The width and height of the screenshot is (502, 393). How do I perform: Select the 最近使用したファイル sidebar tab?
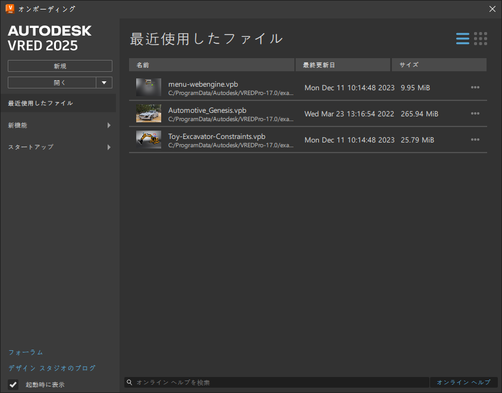coord(58,103)
